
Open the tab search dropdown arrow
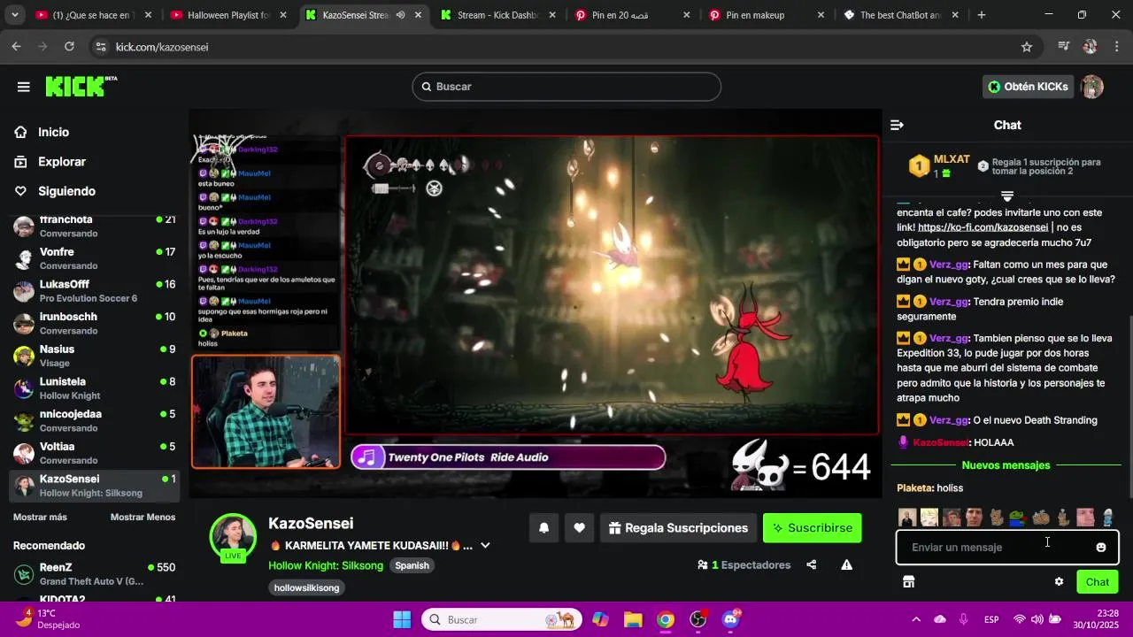pyautogui.click(x=14, y=15)
